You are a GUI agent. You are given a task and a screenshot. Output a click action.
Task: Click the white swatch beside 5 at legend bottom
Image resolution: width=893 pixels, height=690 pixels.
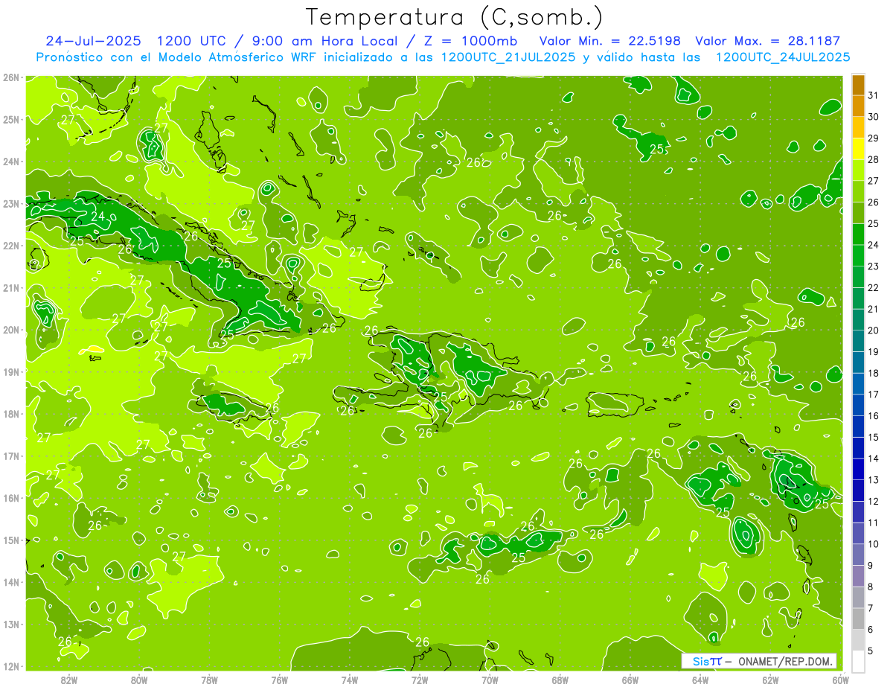(x=858, y=661)
